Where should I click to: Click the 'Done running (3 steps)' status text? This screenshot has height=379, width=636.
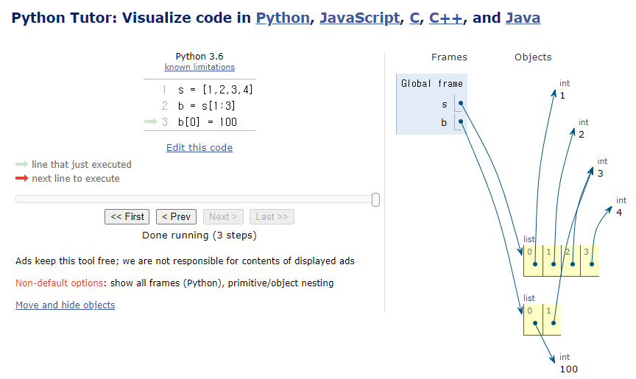[x=199, y=235]
